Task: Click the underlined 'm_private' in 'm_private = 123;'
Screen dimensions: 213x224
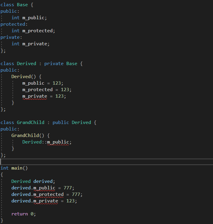Action: pyautogui.click(x=35, y=96)
